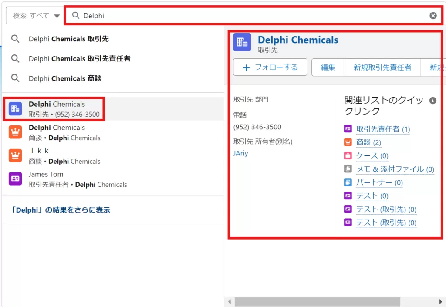Viewport: 446px width, 307px height.
Task: Click info icon next to 関連リストのクイックリンク
Action: click(432, 100)
